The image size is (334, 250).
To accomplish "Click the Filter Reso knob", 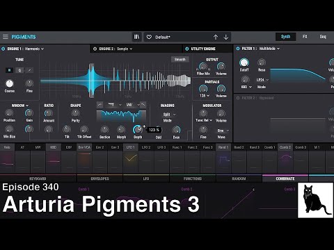I will [x=262, y=62].
